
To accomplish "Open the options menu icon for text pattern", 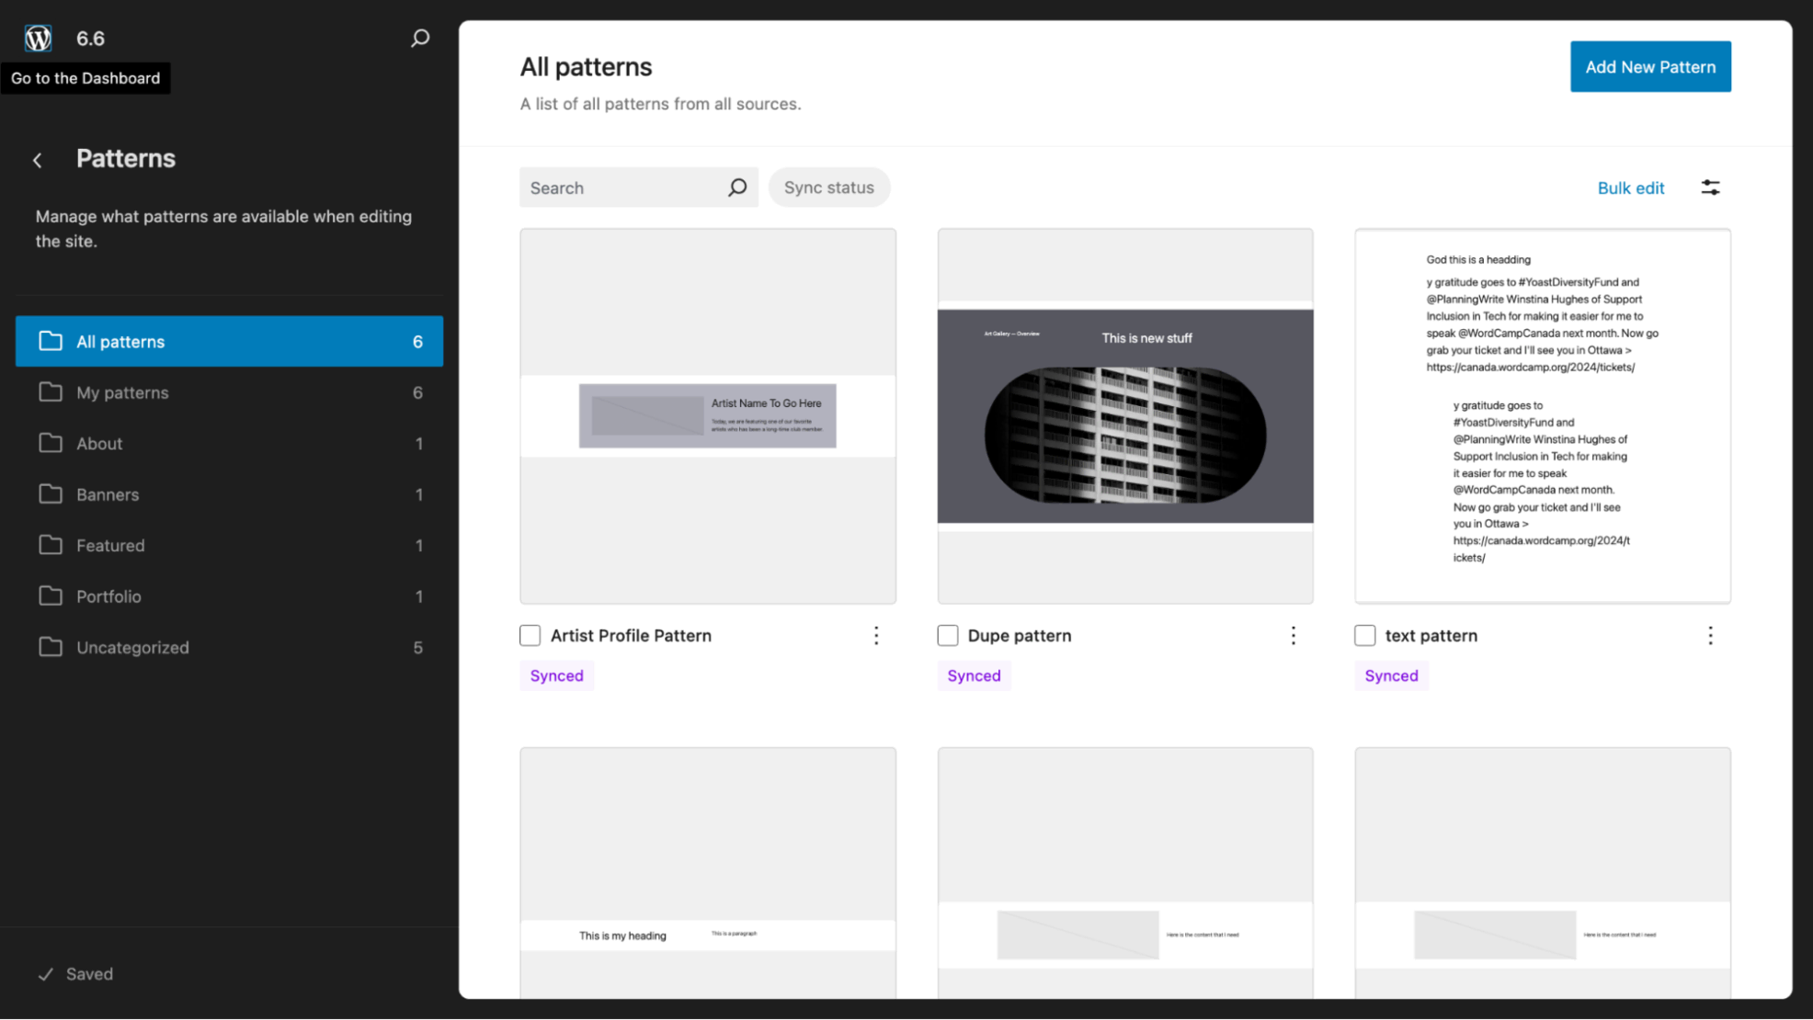I will (x=1710, y=635).
